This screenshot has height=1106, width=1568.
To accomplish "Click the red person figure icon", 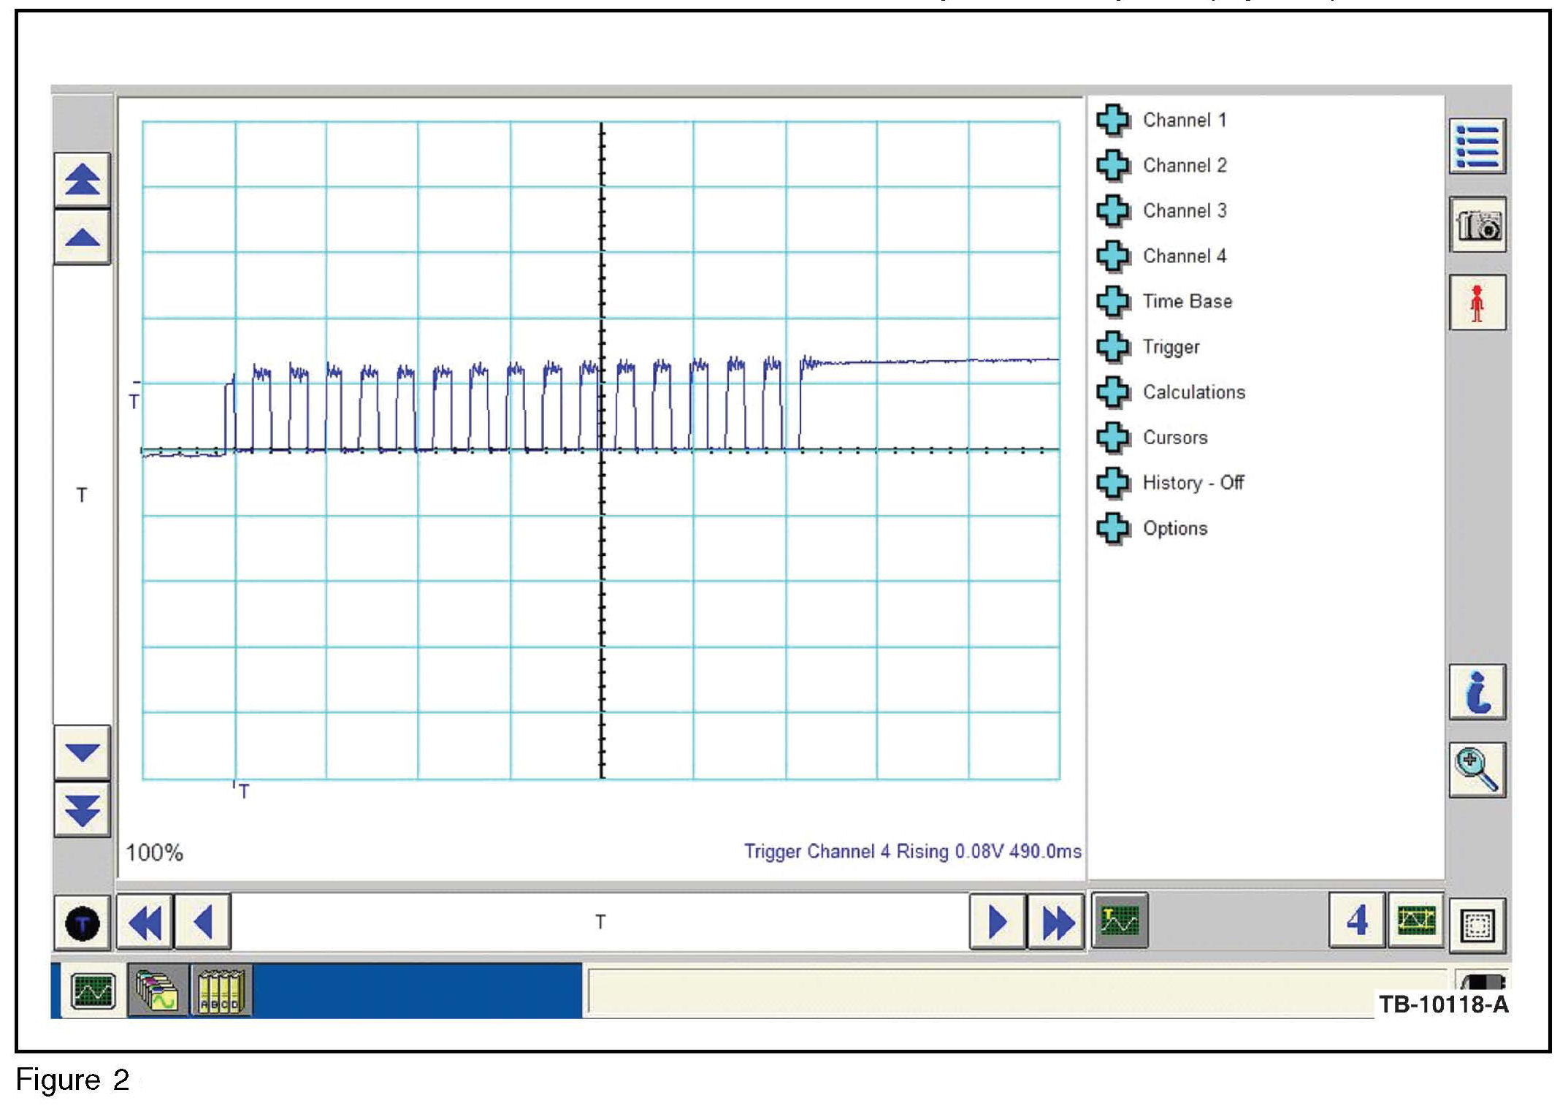I will point(1477,302).
